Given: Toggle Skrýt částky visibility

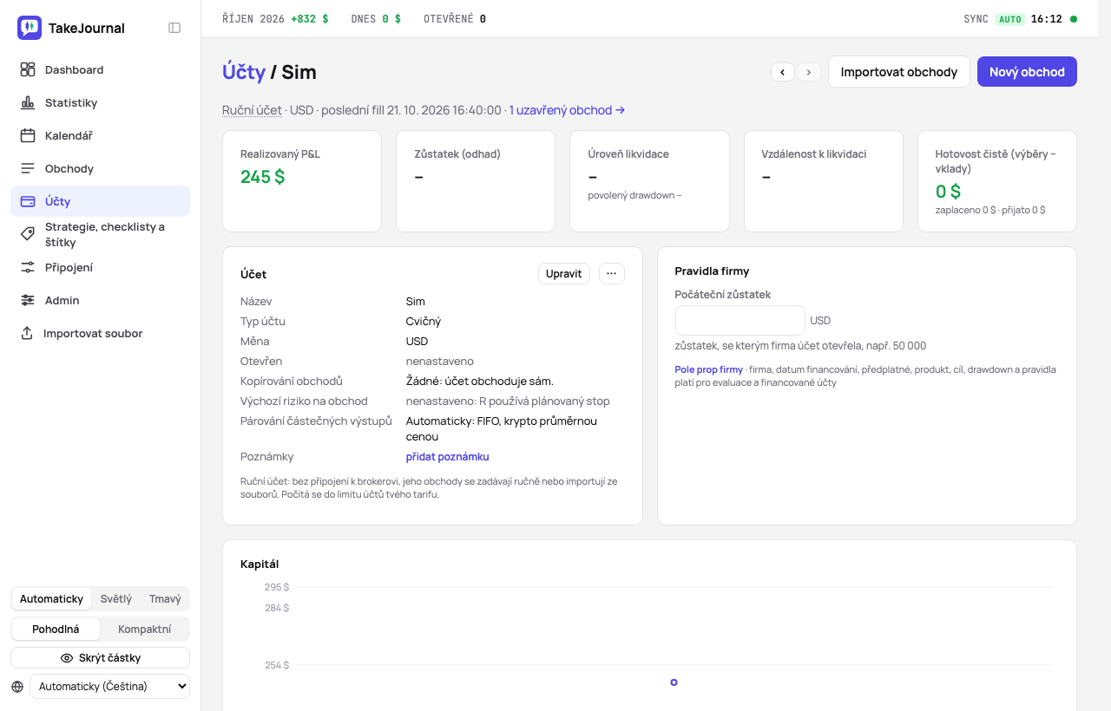Looking at the screenshot, I should 100,658.
